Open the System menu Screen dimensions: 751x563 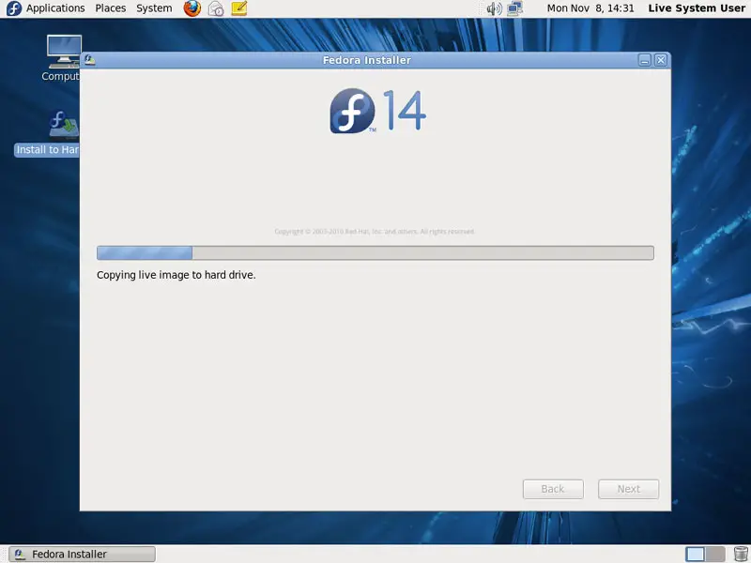pyautogui.click(x=154, y=8)
